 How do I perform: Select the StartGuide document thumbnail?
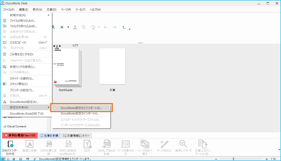67,68
